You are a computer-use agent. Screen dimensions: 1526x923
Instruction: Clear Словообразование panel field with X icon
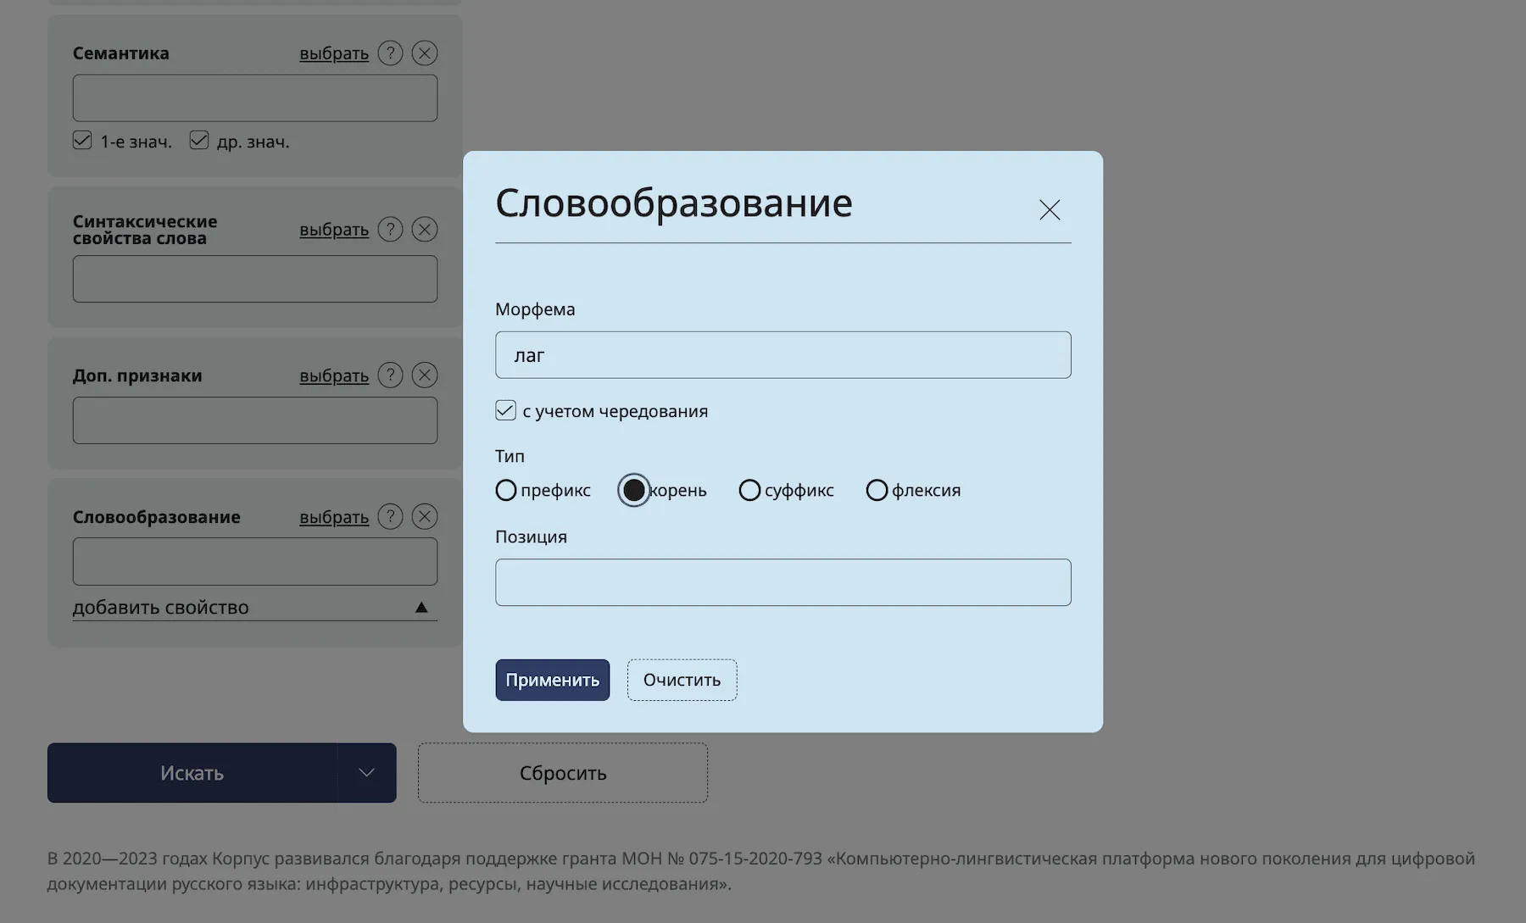click(x=425, y=516)
